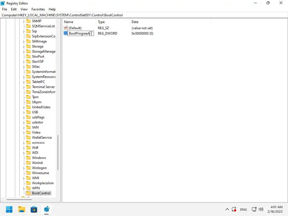The image size is (288, 216).
Task: Click the tree pane horizontal scrollbar thumb
Action: click(x=19, y=199)
